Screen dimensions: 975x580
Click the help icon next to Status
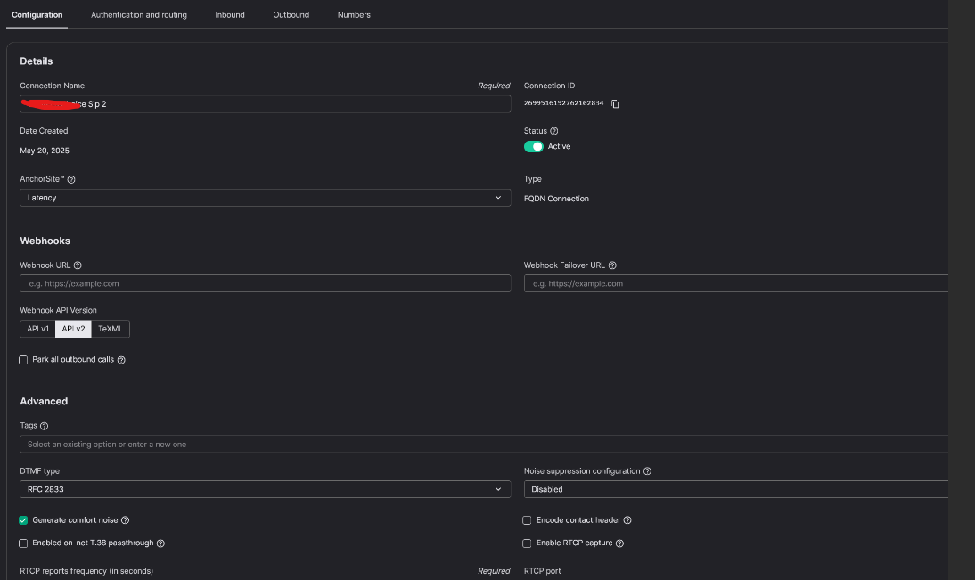point(554,131)
